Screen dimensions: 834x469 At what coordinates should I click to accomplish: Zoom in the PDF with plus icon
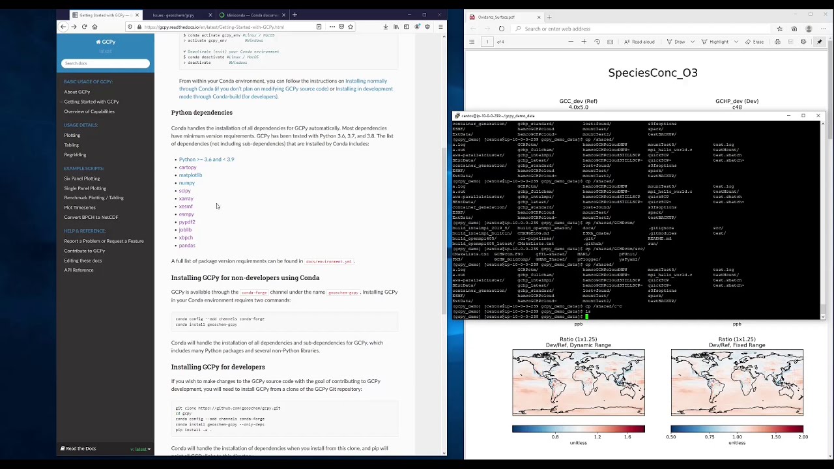click(x=584, y=42)
